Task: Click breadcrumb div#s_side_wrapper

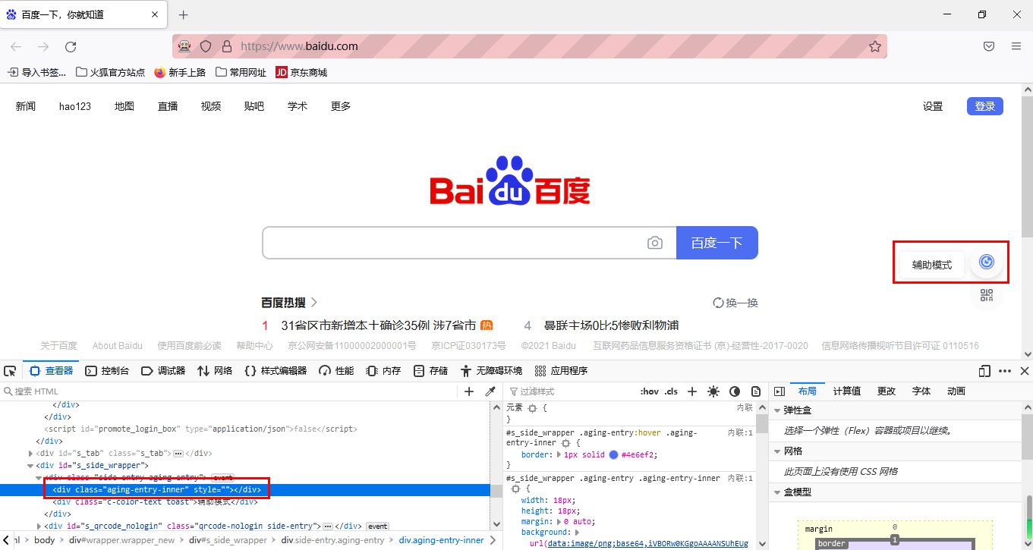Action: point(228,540)
